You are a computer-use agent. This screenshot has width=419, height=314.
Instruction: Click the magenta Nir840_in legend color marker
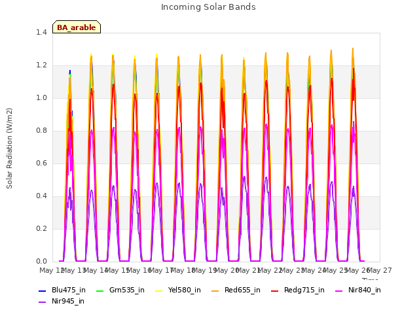(x=339, y=290)
